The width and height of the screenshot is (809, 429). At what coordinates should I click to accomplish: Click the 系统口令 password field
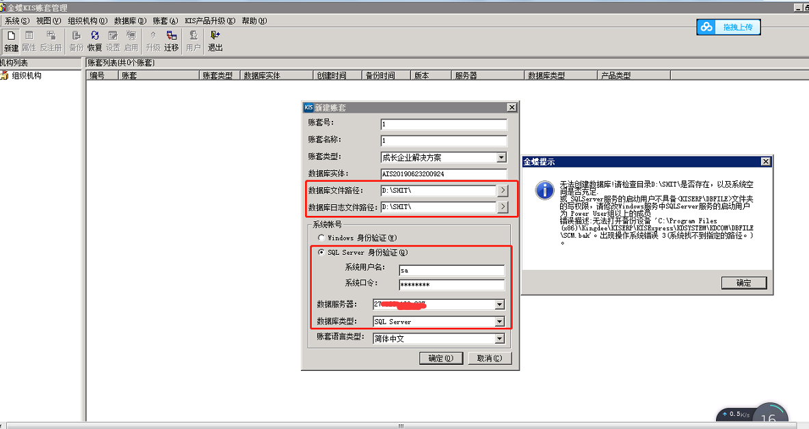pyautogui.click(x=451, y=285)
